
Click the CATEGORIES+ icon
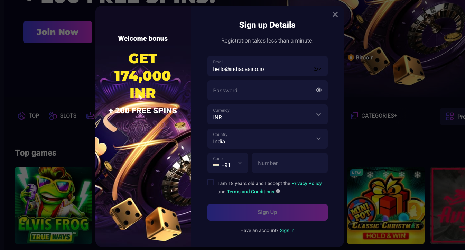pyautogui.click(x=354, y=115)
